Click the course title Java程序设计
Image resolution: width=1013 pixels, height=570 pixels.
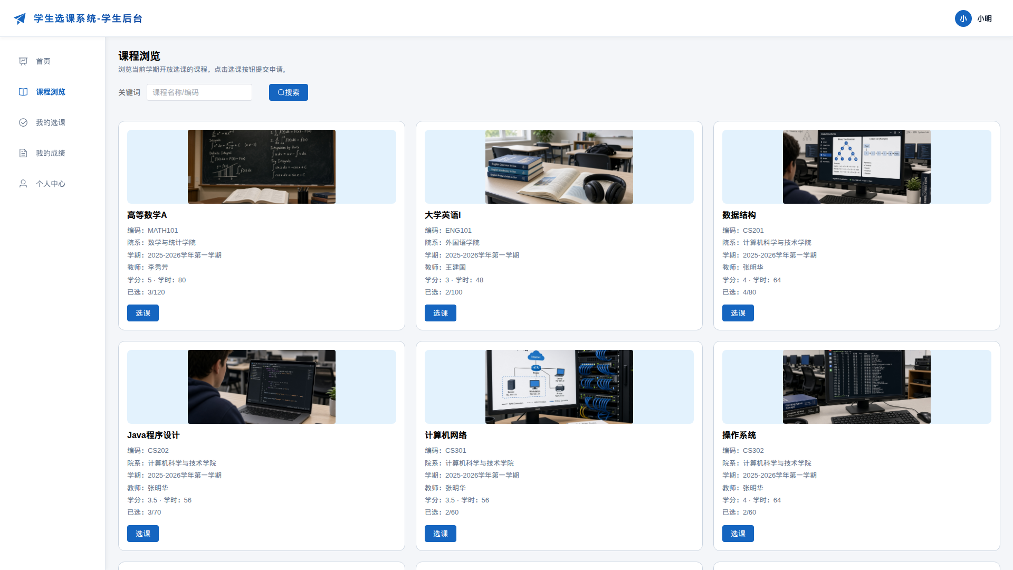pyautogui.click(x=154, y=435)
